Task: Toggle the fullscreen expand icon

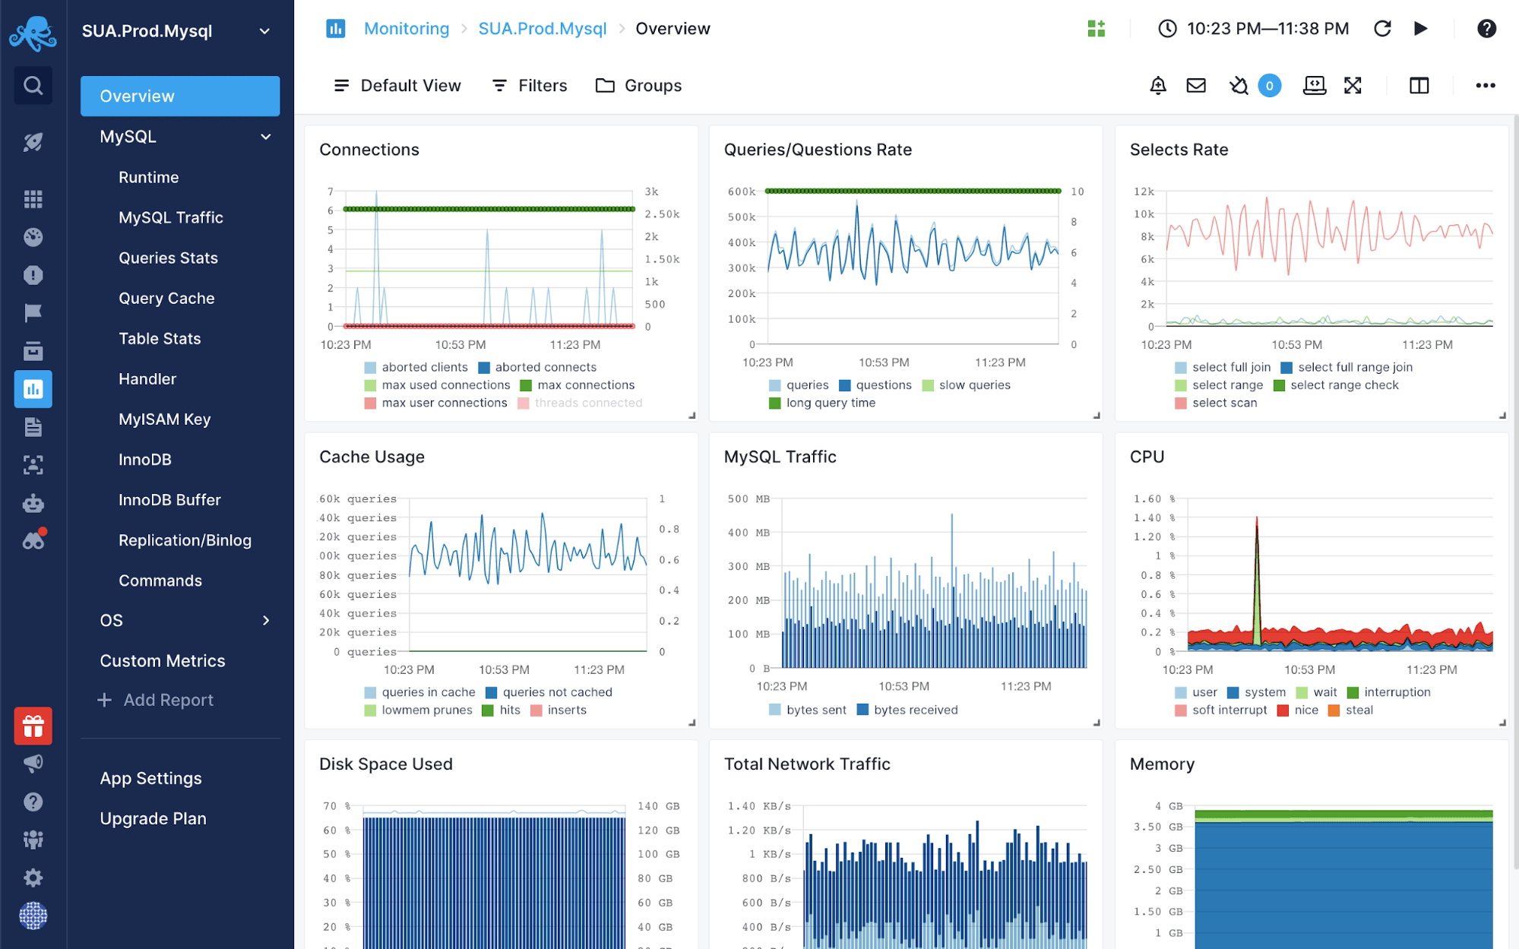Action: 1354,85
